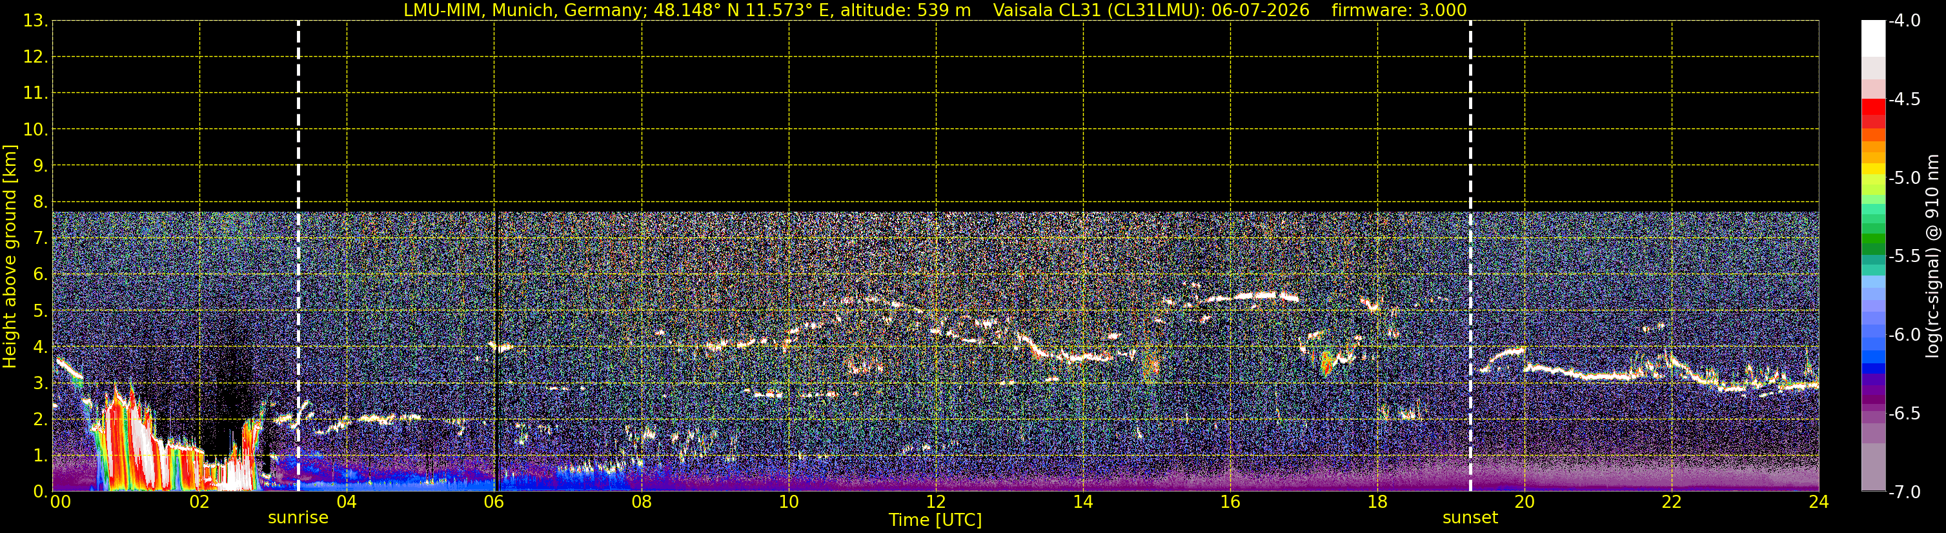Click the -7.0 colorbar tick label
The width and height of the screenshot is (1946, 533).
click(x=1903, y=492)
